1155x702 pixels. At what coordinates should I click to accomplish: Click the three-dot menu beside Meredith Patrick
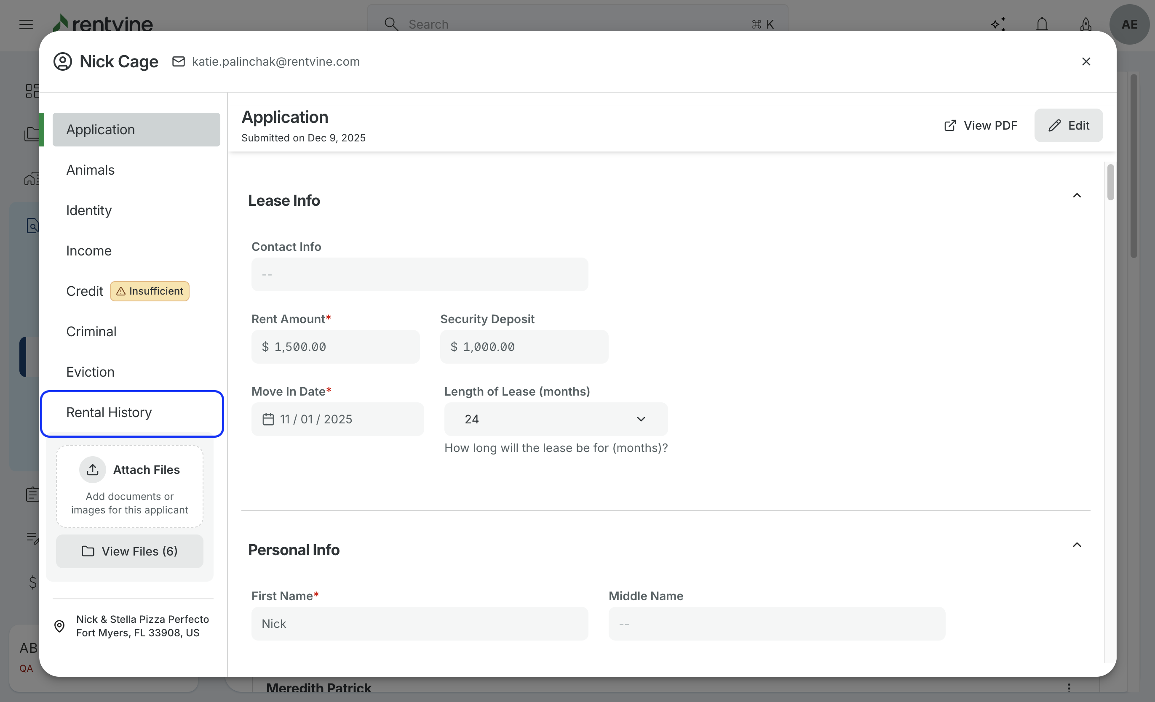click(x=1068, y=687)
